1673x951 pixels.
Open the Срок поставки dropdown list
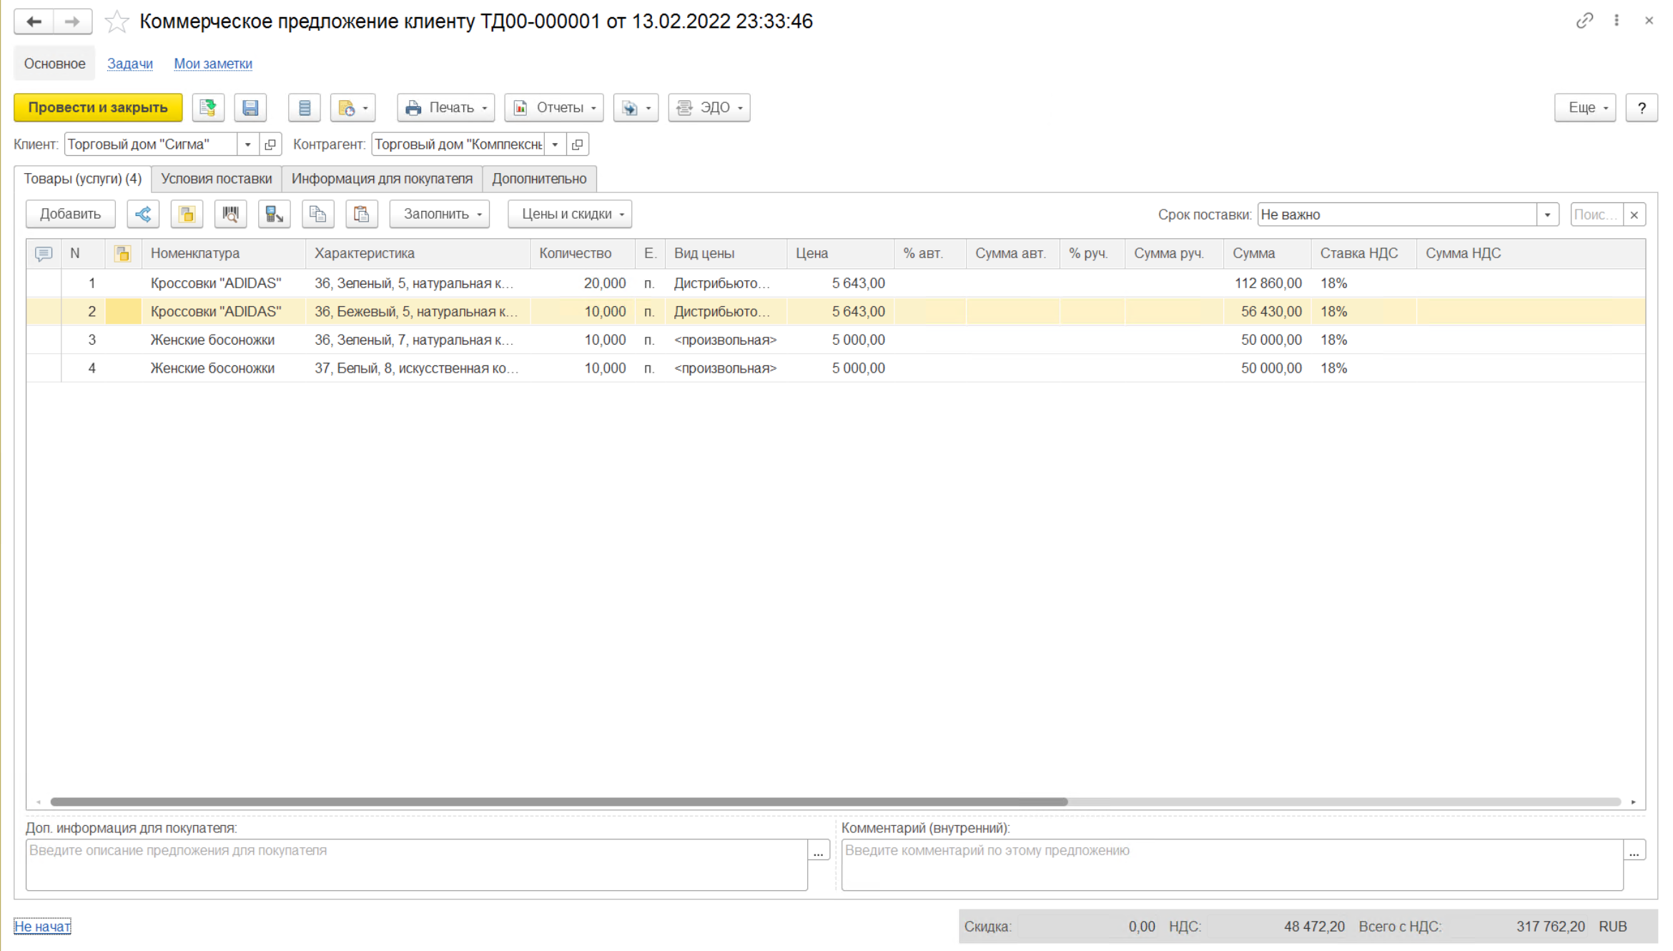[x=1547, y=215]
